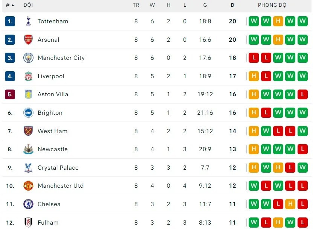This screenshot has width=313, height=231.
Task: Click the Manchester City crest icon
Action: 28,58
